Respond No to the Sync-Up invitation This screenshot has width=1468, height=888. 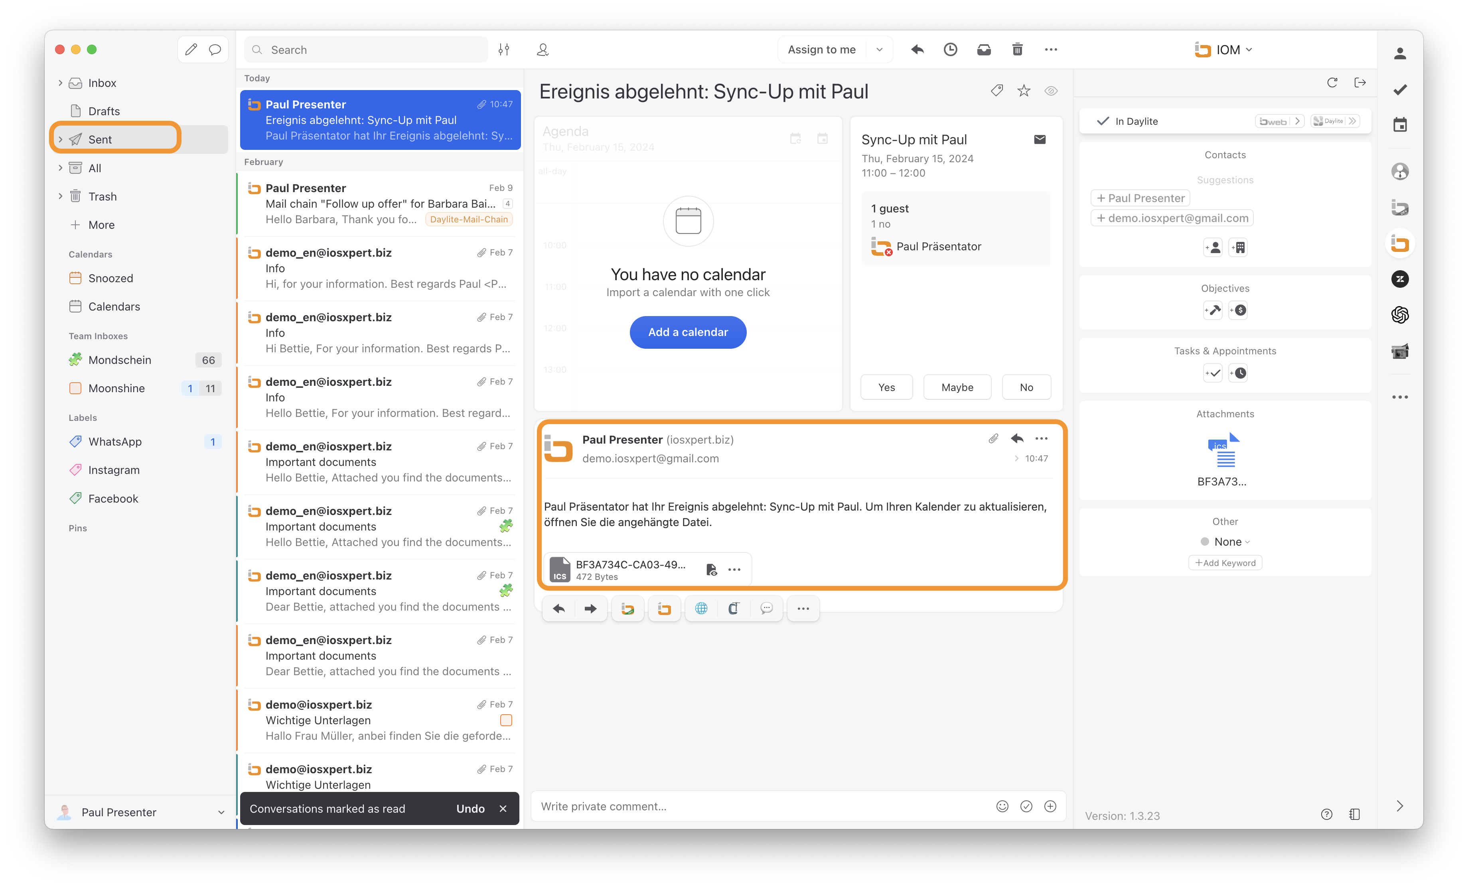(1026, 387)
